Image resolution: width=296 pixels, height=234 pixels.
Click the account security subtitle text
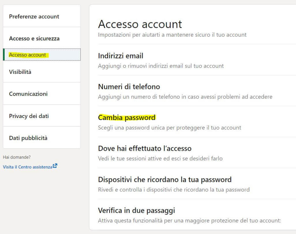pos(172,34)
